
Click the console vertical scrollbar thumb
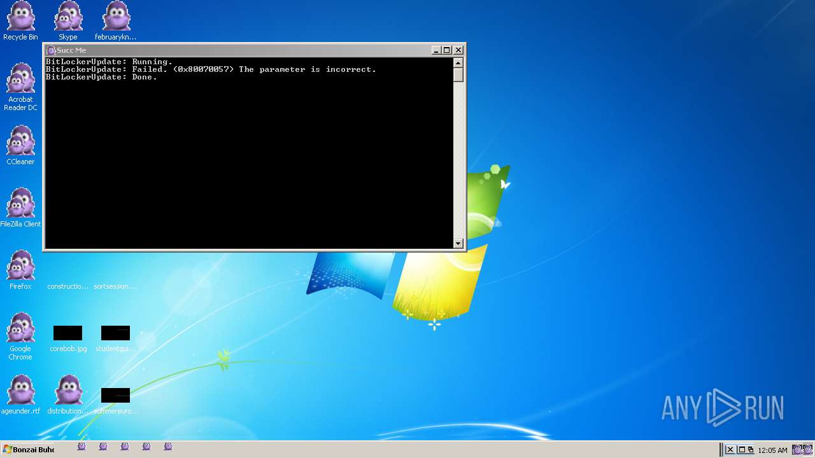458,74
